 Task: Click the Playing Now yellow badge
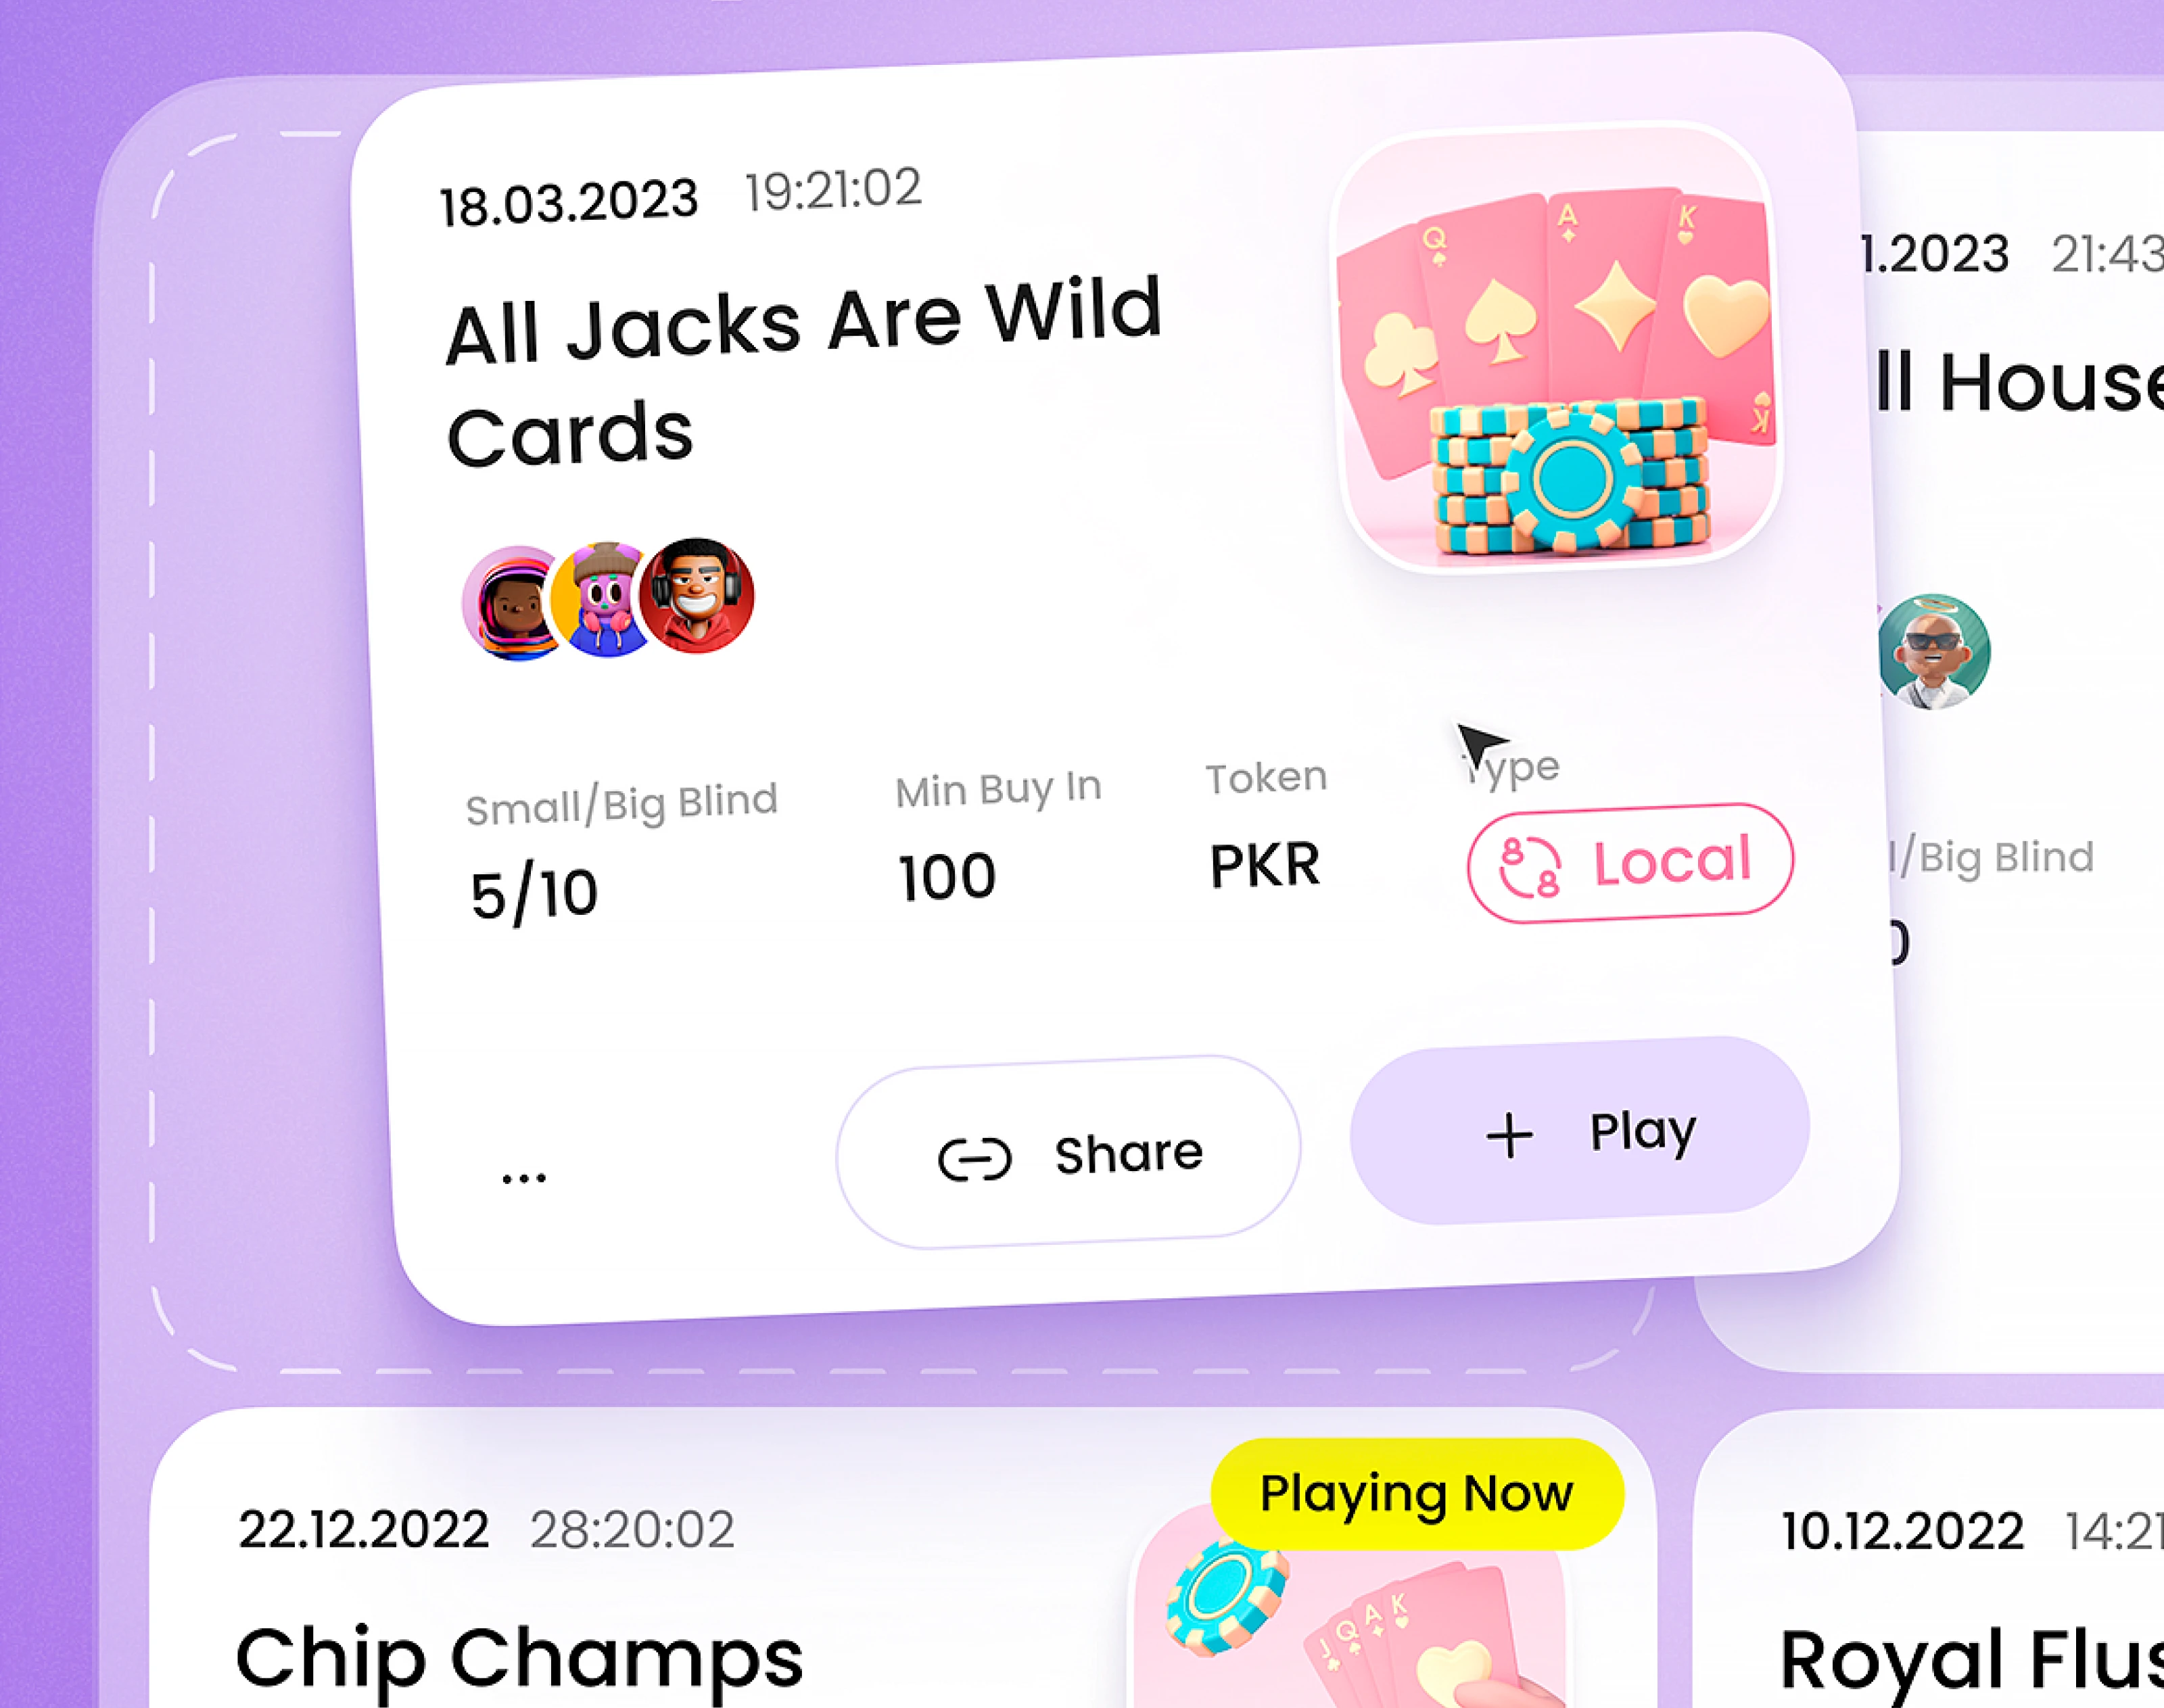click(1417, 1494)
